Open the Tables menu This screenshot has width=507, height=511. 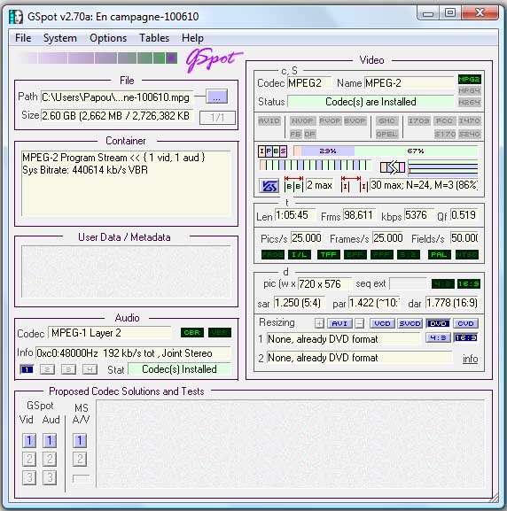pos(154,38)
